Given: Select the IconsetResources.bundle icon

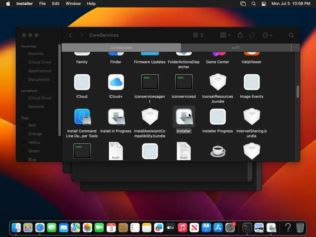Looking at the screenshot, I should click(x=218, y=82).
